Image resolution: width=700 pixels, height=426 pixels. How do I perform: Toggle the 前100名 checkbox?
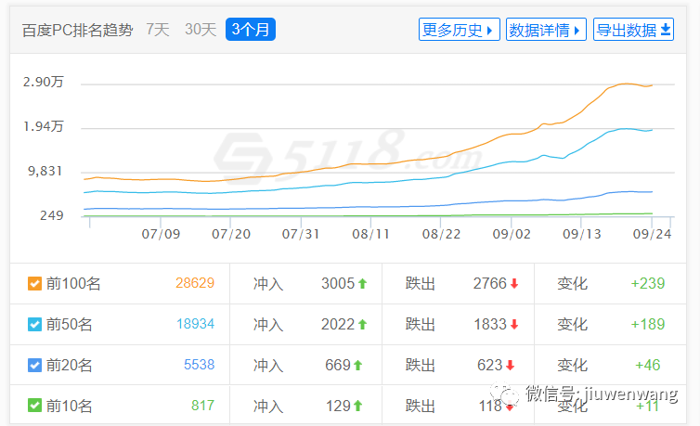(x=35, y=283)
